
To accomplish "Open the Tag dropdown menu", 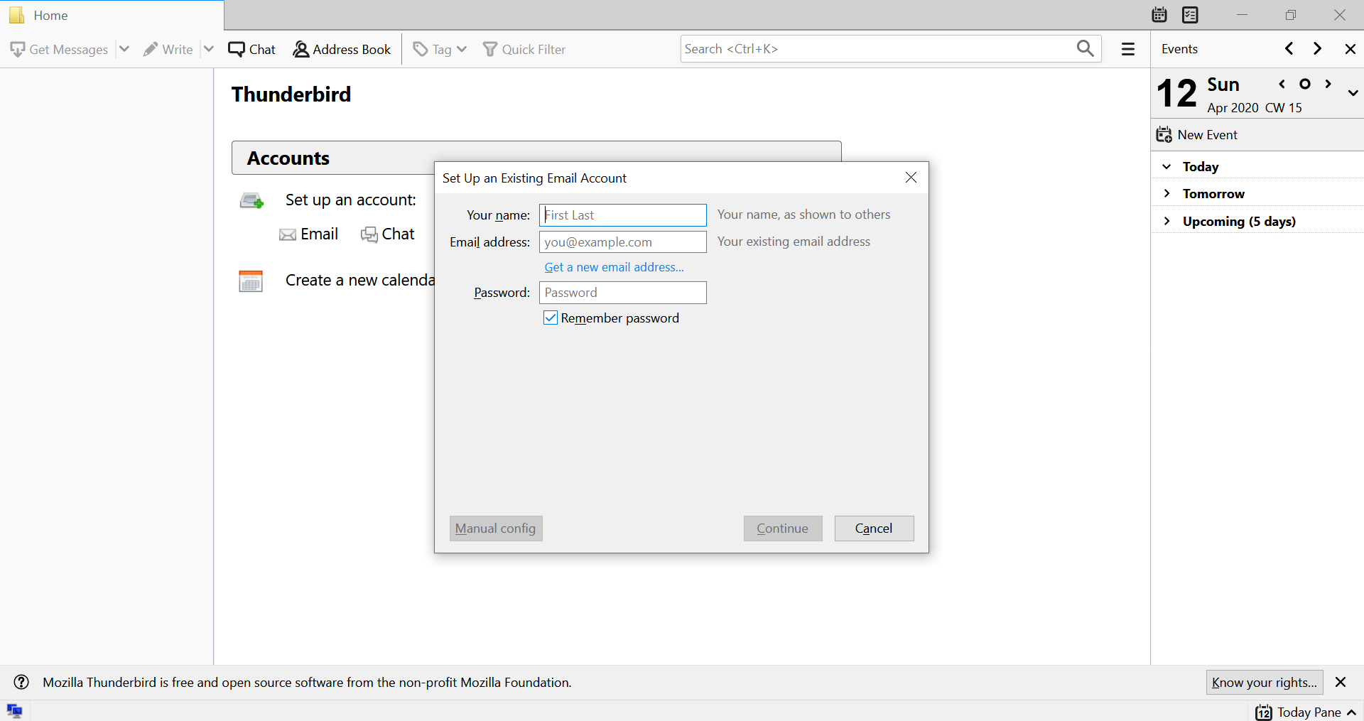I will point(440,49).
